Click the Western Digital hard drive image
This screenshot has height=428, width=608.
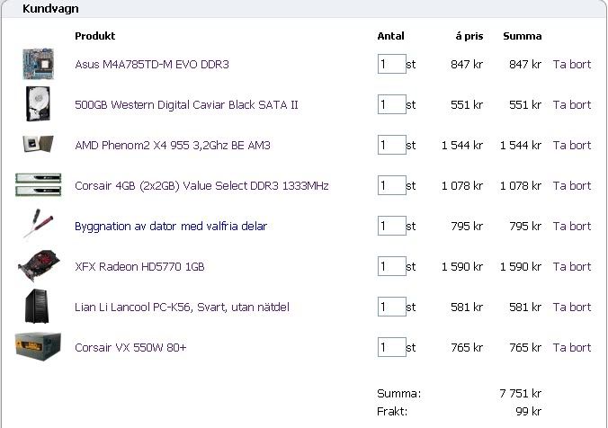pos(38,104)
